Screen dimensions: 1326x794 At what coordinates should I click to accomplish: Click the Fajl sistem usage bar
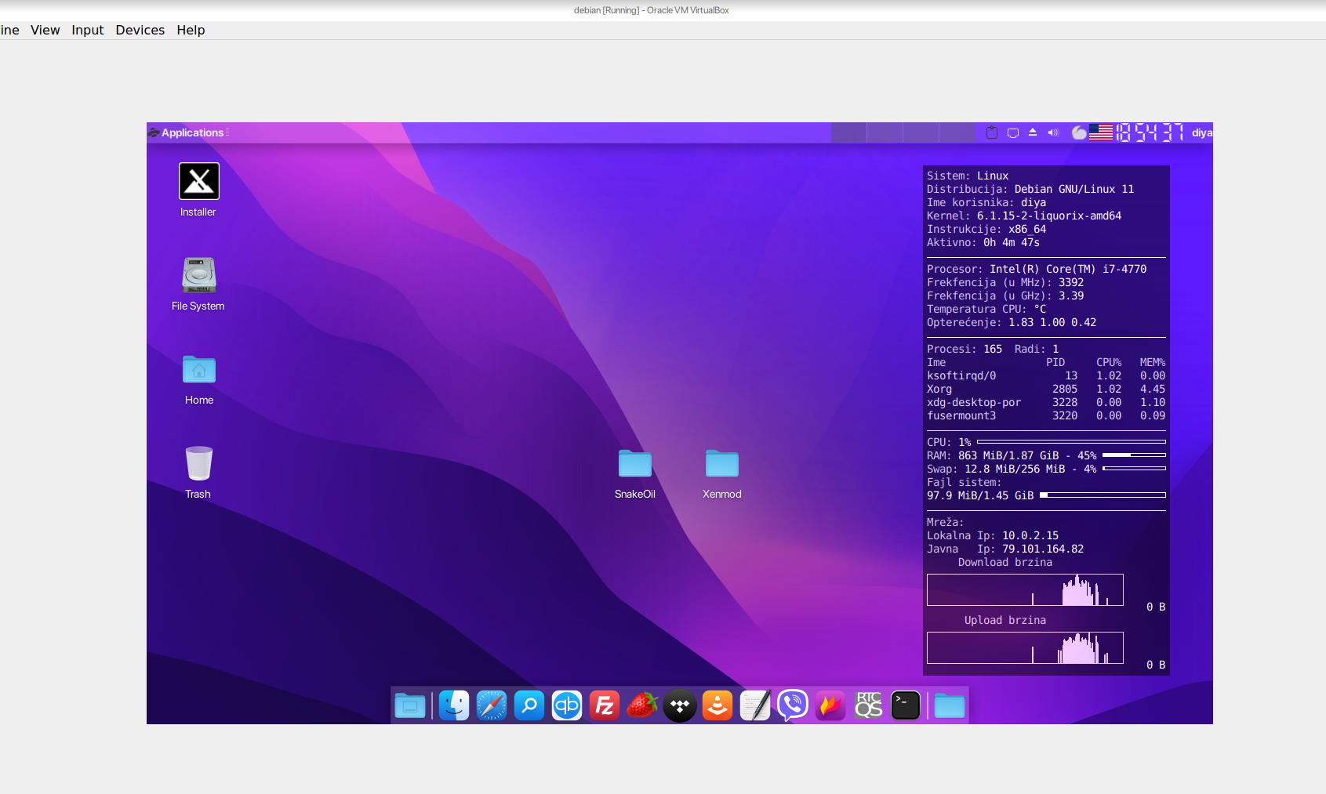[1103, 495]
